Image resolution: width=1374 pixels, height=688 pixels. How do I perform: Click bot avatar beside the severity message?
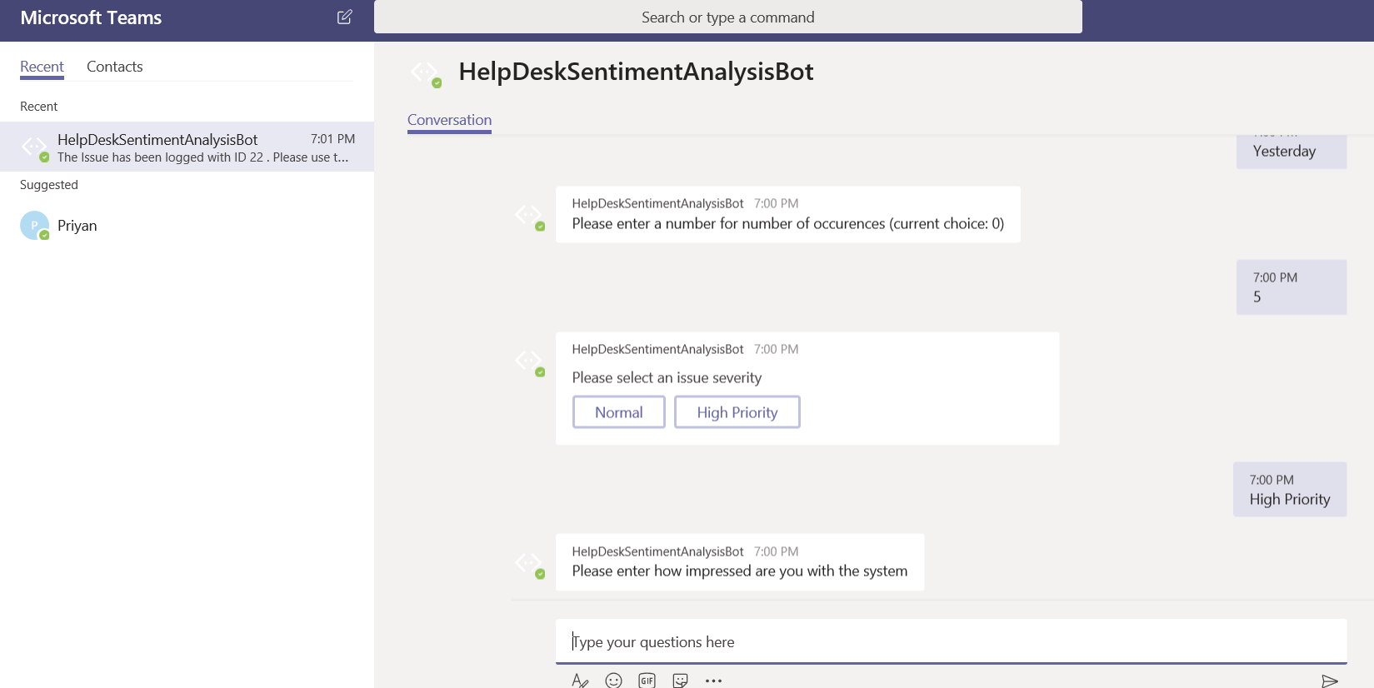pyautogui.click(x=530, y=361)
